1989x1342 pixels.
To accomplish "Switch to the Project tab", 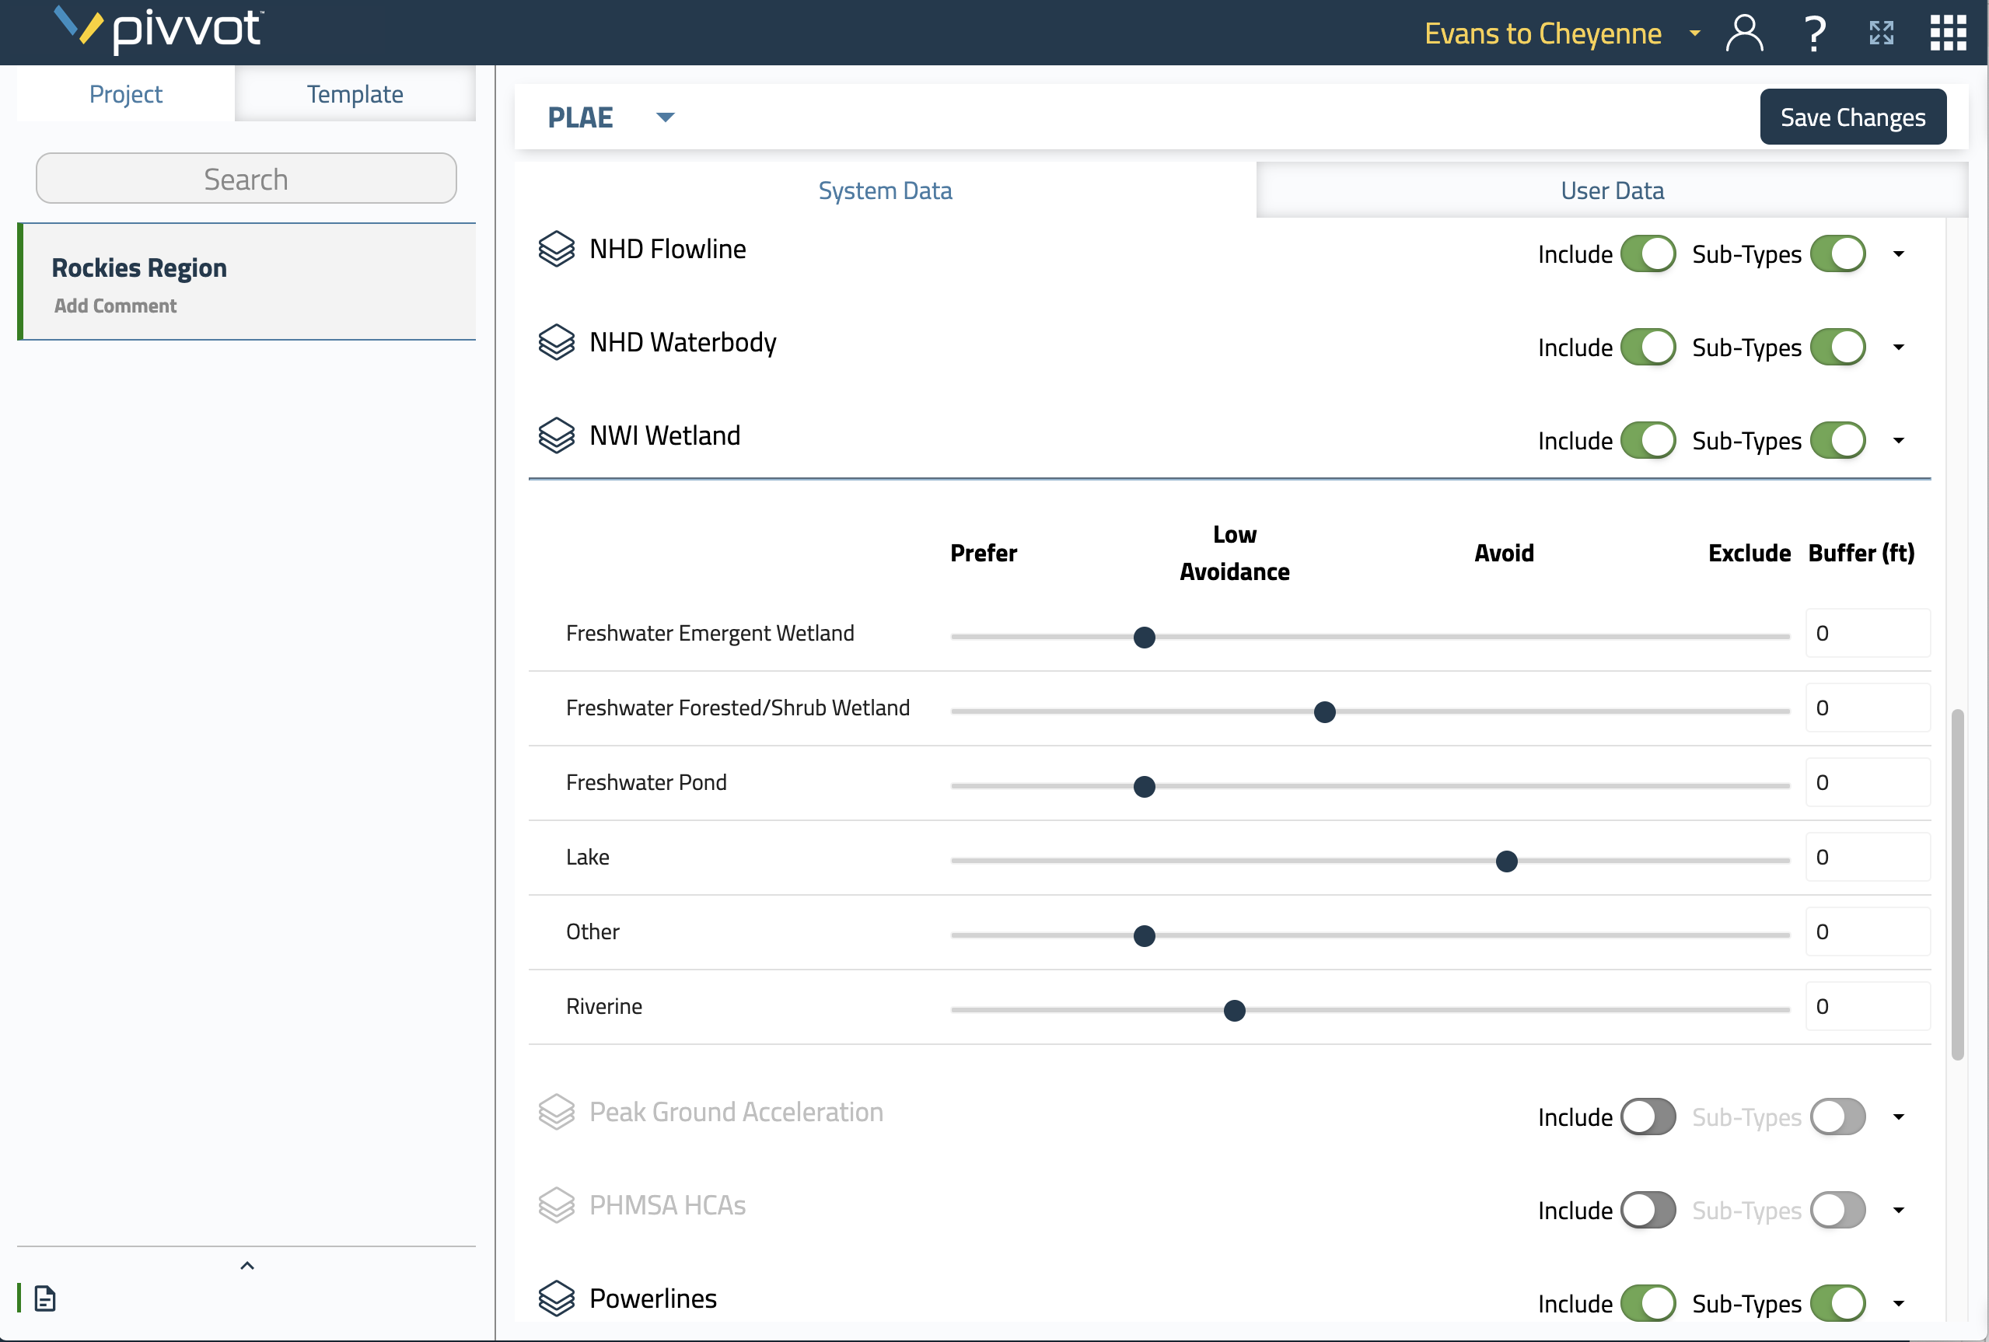I will tap(126, 94).
